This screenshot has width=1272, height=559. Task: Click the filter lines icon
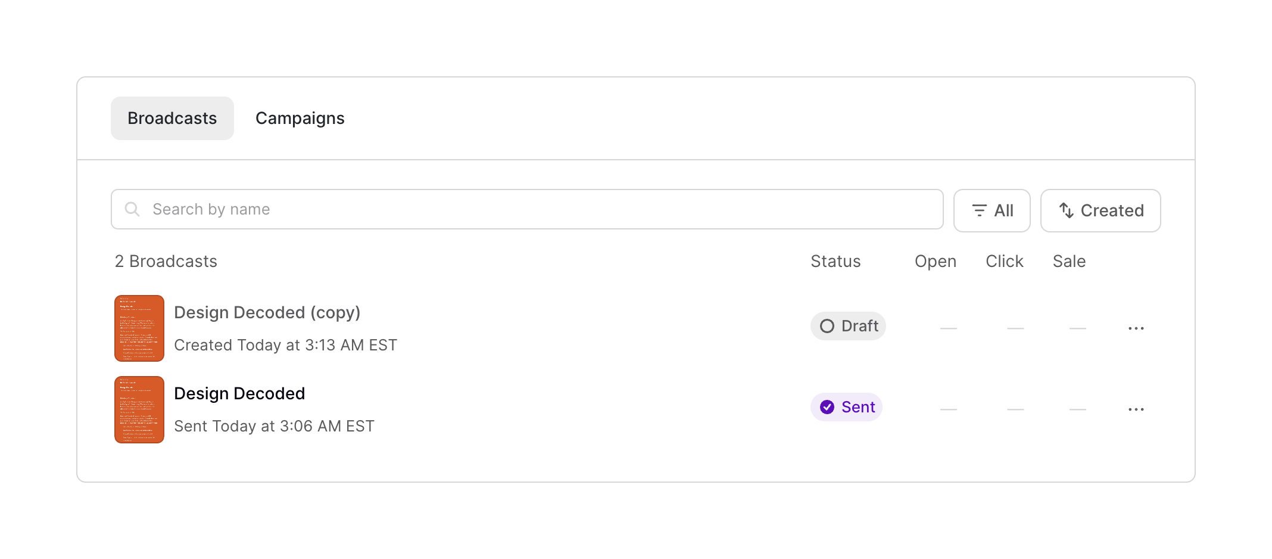coord(979,210)
